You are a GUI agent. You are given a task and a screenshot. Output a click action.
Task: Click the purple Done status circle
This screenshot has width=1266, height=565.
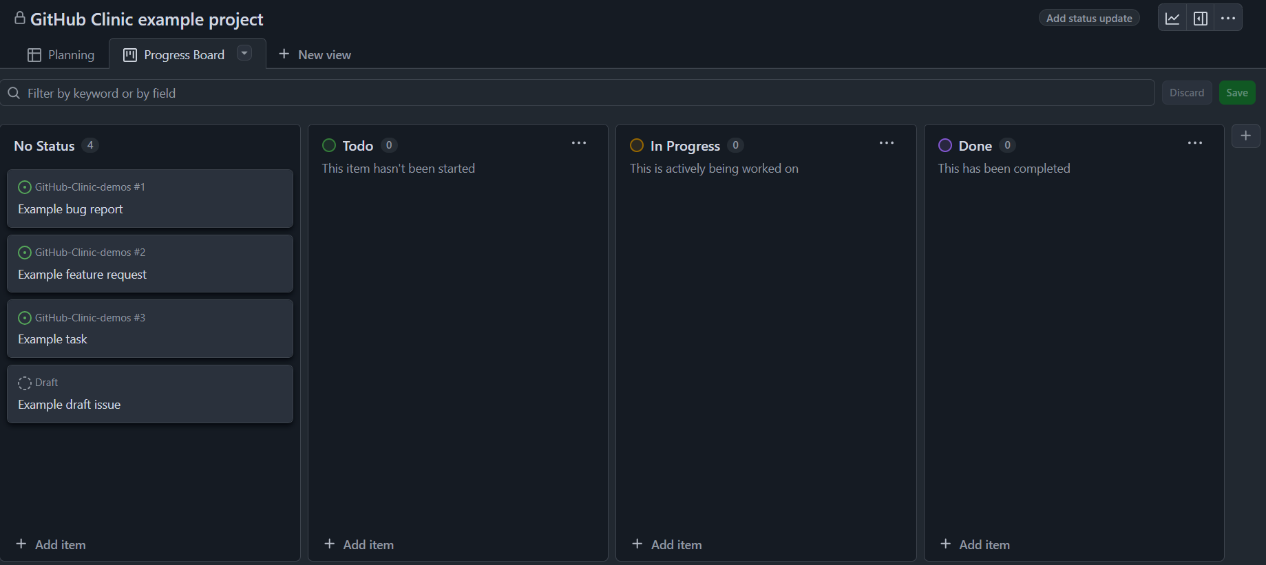tap(945, 145)
